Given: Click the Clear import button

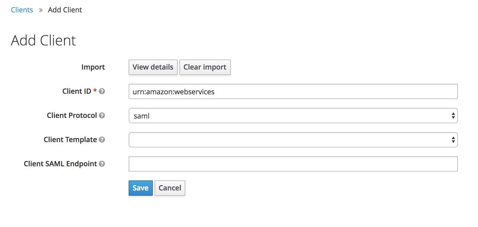Looking at the screenshot, I should (205, 67).
